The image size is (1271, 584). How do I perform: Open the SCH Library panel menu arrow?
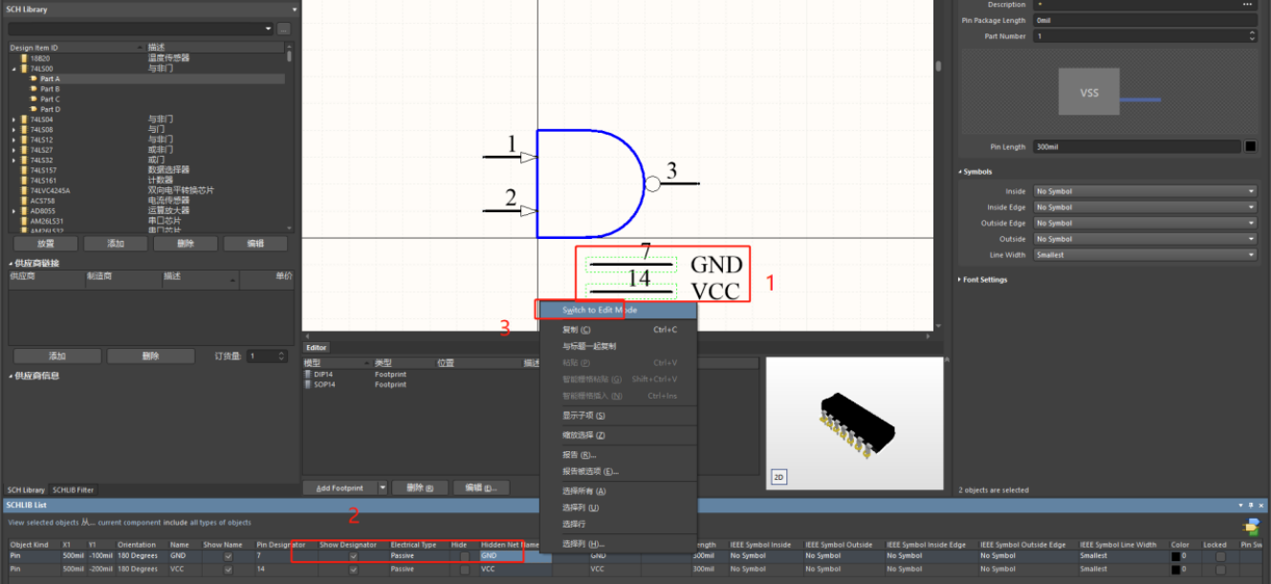click(295, 9)
